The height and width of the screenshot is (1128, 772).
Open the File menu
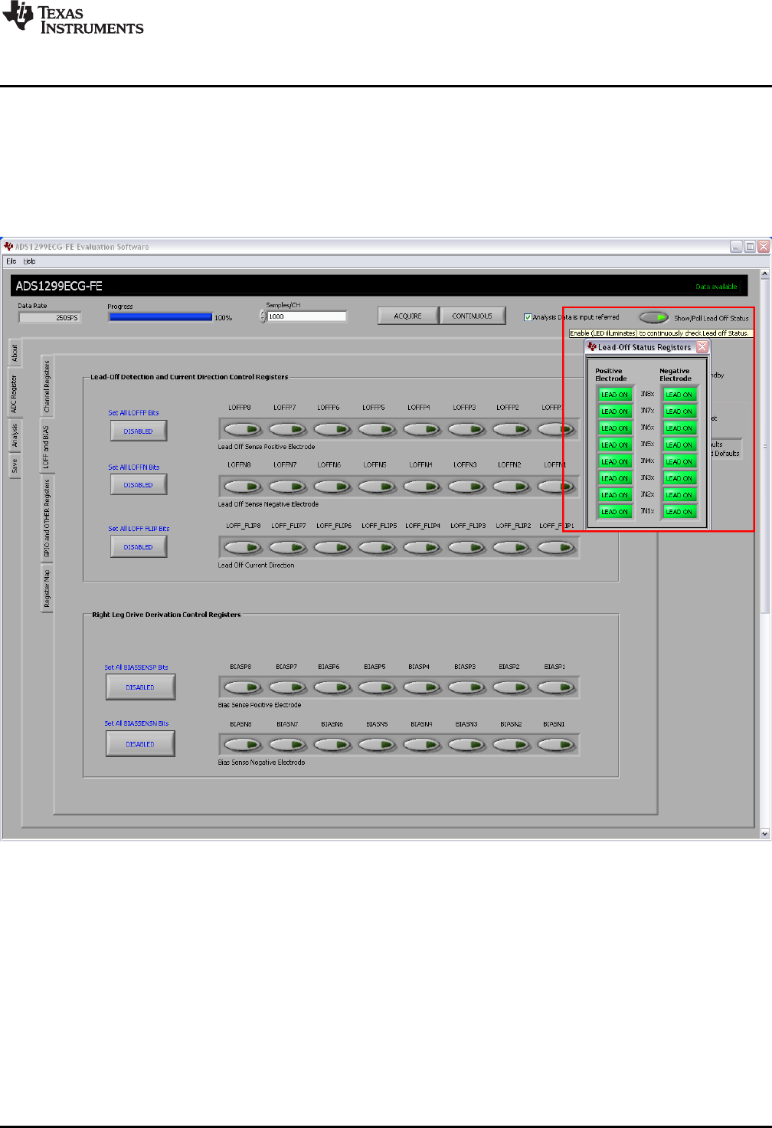(11, 261)
